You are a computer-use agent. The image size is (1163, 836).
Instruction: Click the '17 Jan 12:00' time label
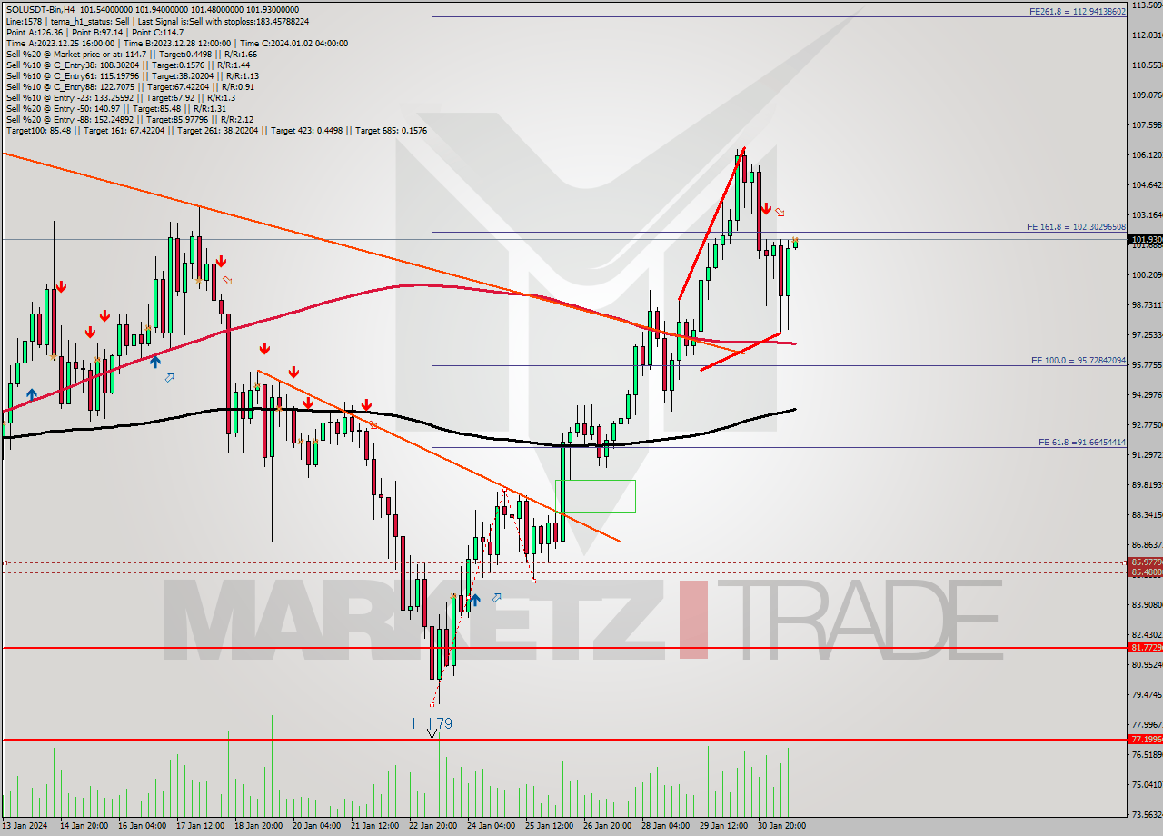pos(201,826)
